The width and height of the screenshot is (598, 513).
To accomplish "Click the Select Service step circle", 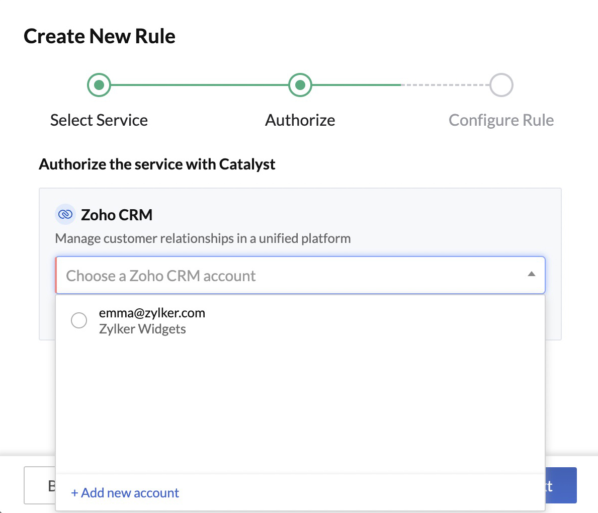I will pyautogui.click(x=99, y=84).
